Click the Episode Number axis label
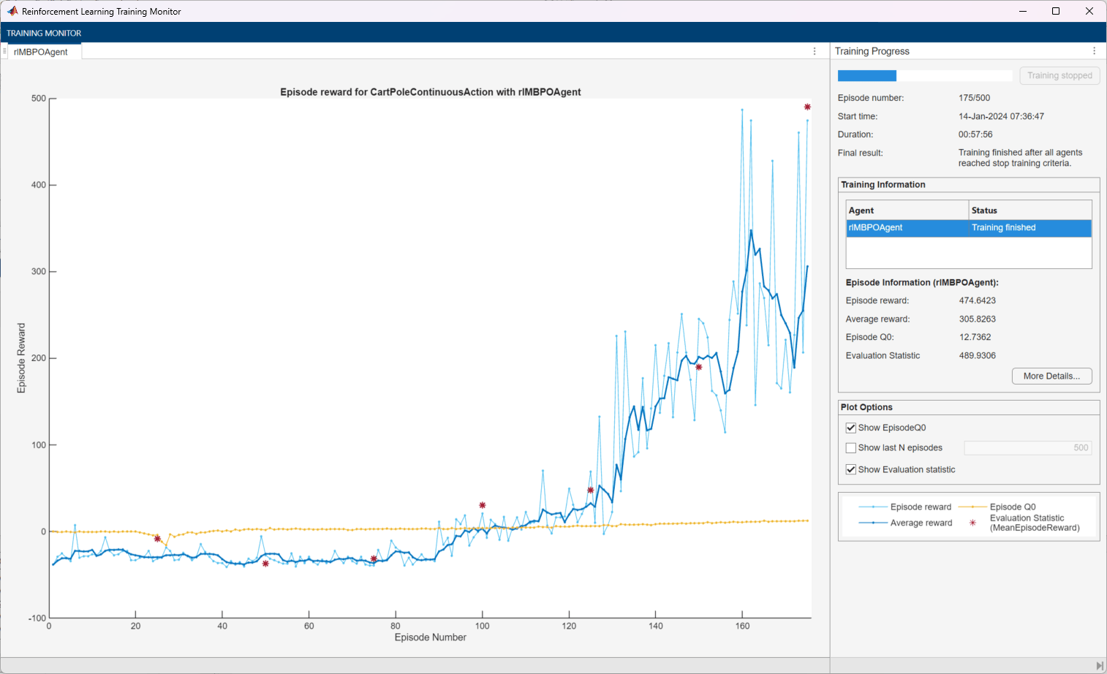The height and width of the screenshot is (674, 1107). click(x=431, y=637)
